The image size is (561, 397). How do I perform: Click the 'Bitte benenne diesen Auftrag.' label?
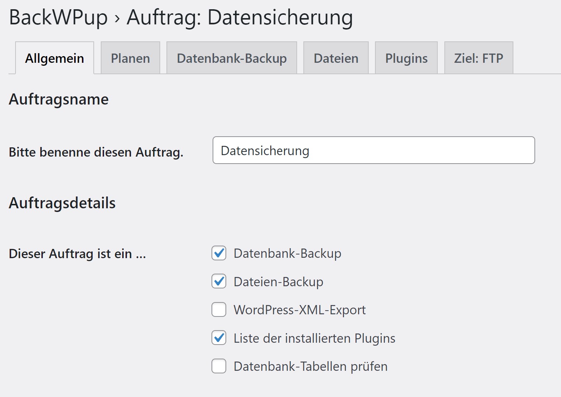click(x=96, y=152)
